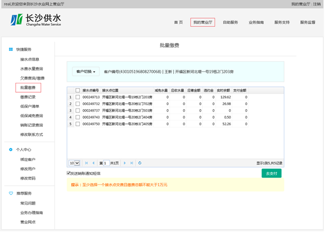This screenshot has height=232, width=325.
Task: Check the box for row 000249737
Action: (78, 110)
